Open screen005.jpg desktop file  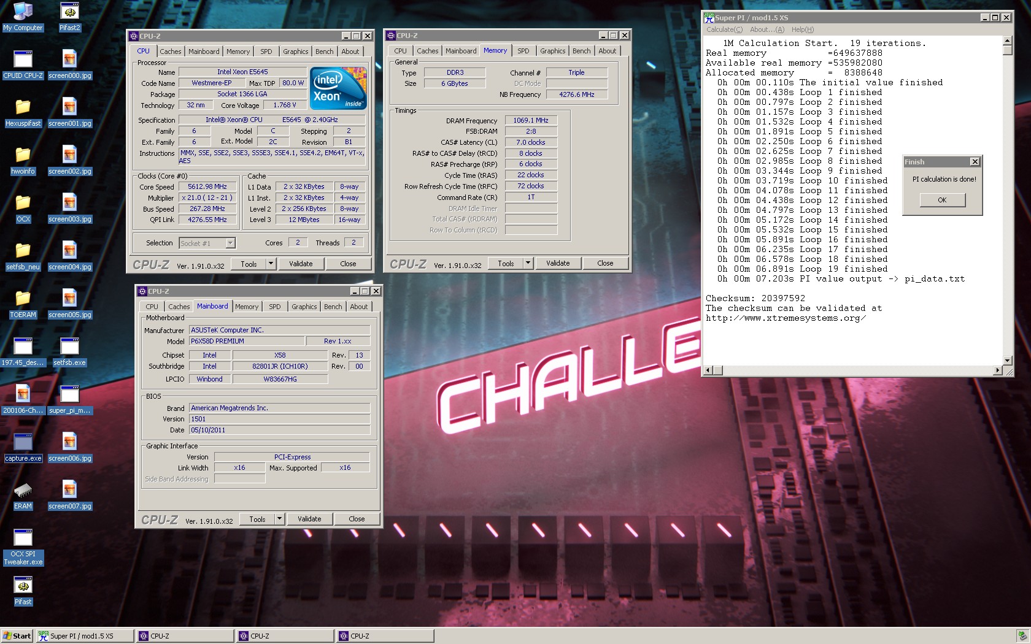point(69,304)
